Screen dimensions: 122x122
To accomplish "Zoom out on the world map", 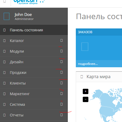I will tap(85, 99).
